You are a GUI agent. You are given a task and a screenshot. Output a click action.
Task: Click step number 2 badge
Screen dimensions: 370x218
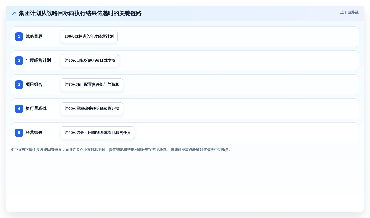(19, 61)
